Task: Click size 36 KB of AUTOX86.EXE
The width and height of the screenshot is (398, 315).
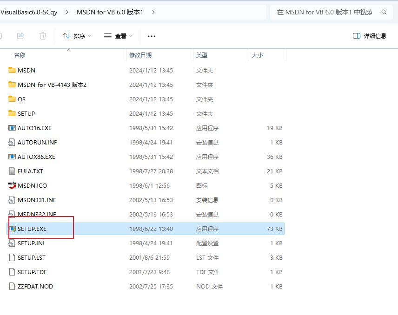Action: (275, 157)
